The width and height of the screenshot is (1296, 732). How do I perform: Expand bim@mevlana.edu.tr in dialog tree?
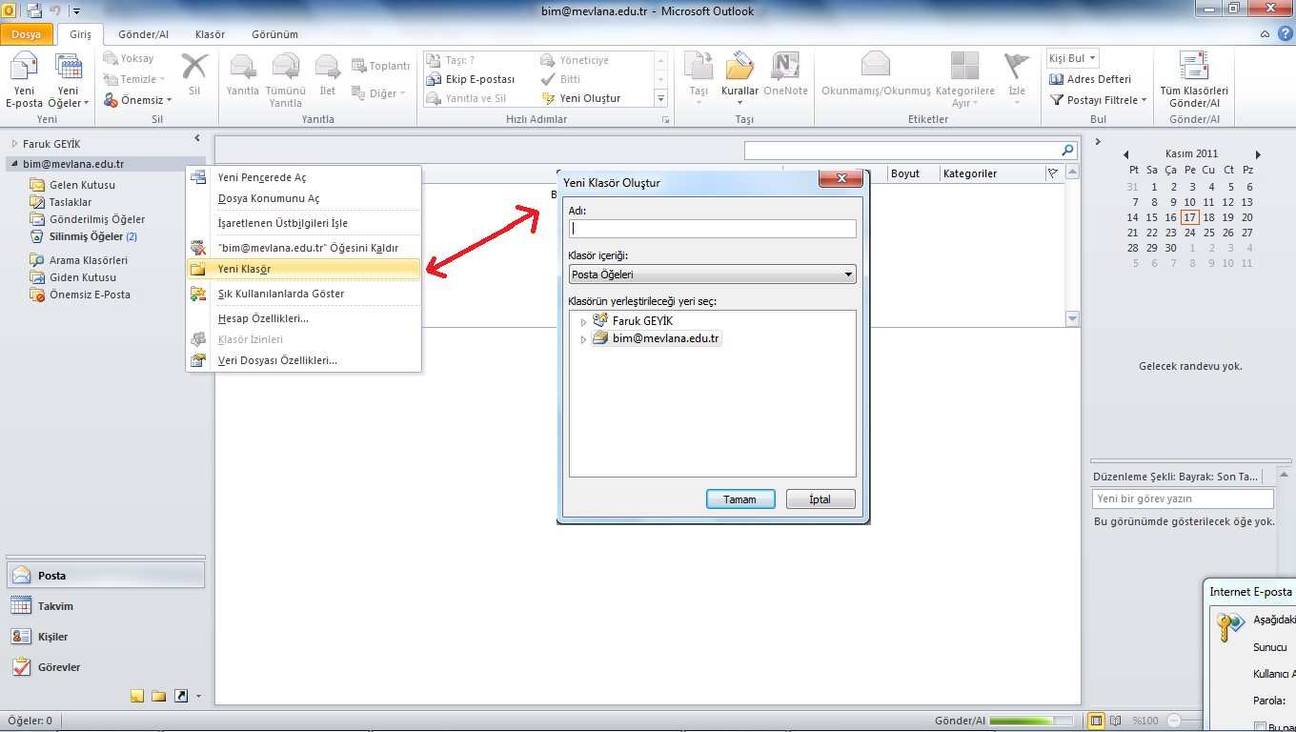(x=584, y=339)
